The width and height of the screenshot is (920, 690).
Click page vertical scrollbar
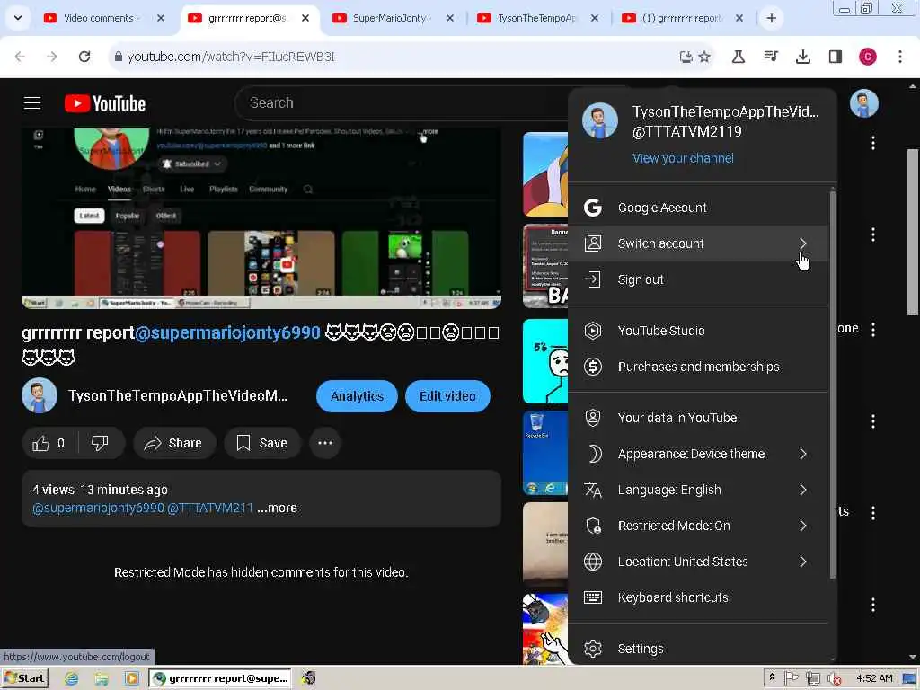tap(913, 232)
